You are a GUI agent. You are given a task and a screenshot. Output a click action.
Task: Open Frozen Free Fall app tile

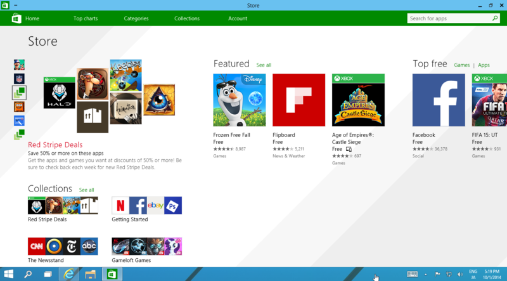[240, 100]
